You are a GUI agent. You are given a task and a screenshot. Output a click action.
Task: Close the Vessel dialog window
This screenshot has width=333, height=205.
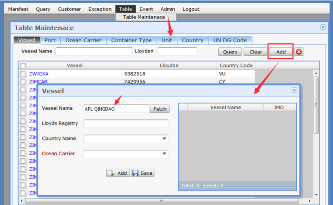pyautogui.click(x=294, y=91)
